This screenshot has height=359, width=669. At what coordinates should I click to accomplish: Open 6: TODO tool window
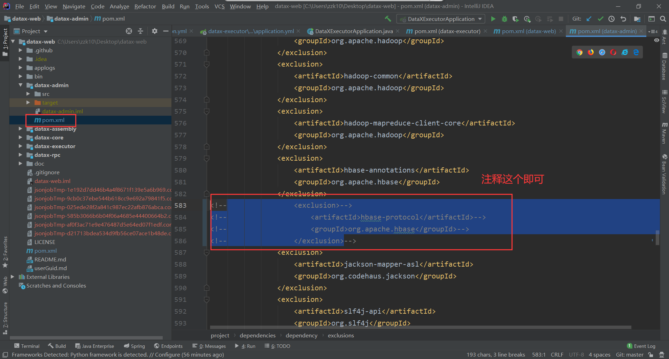[277, 346]
